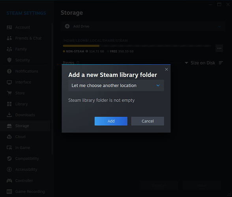
Task: Click the sidebar scrollbar
Action: [52, 89]
